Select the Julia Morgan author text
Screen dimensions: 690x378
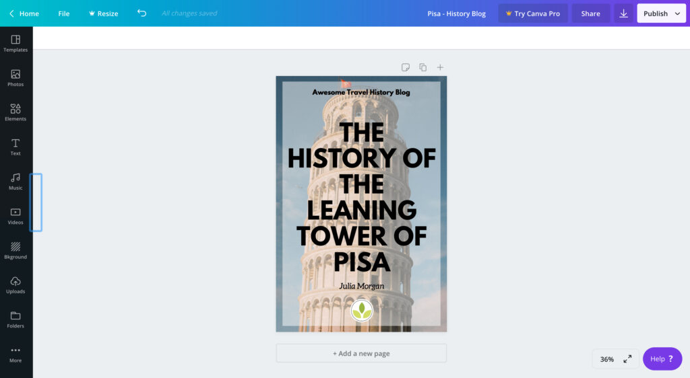[362, 286]
